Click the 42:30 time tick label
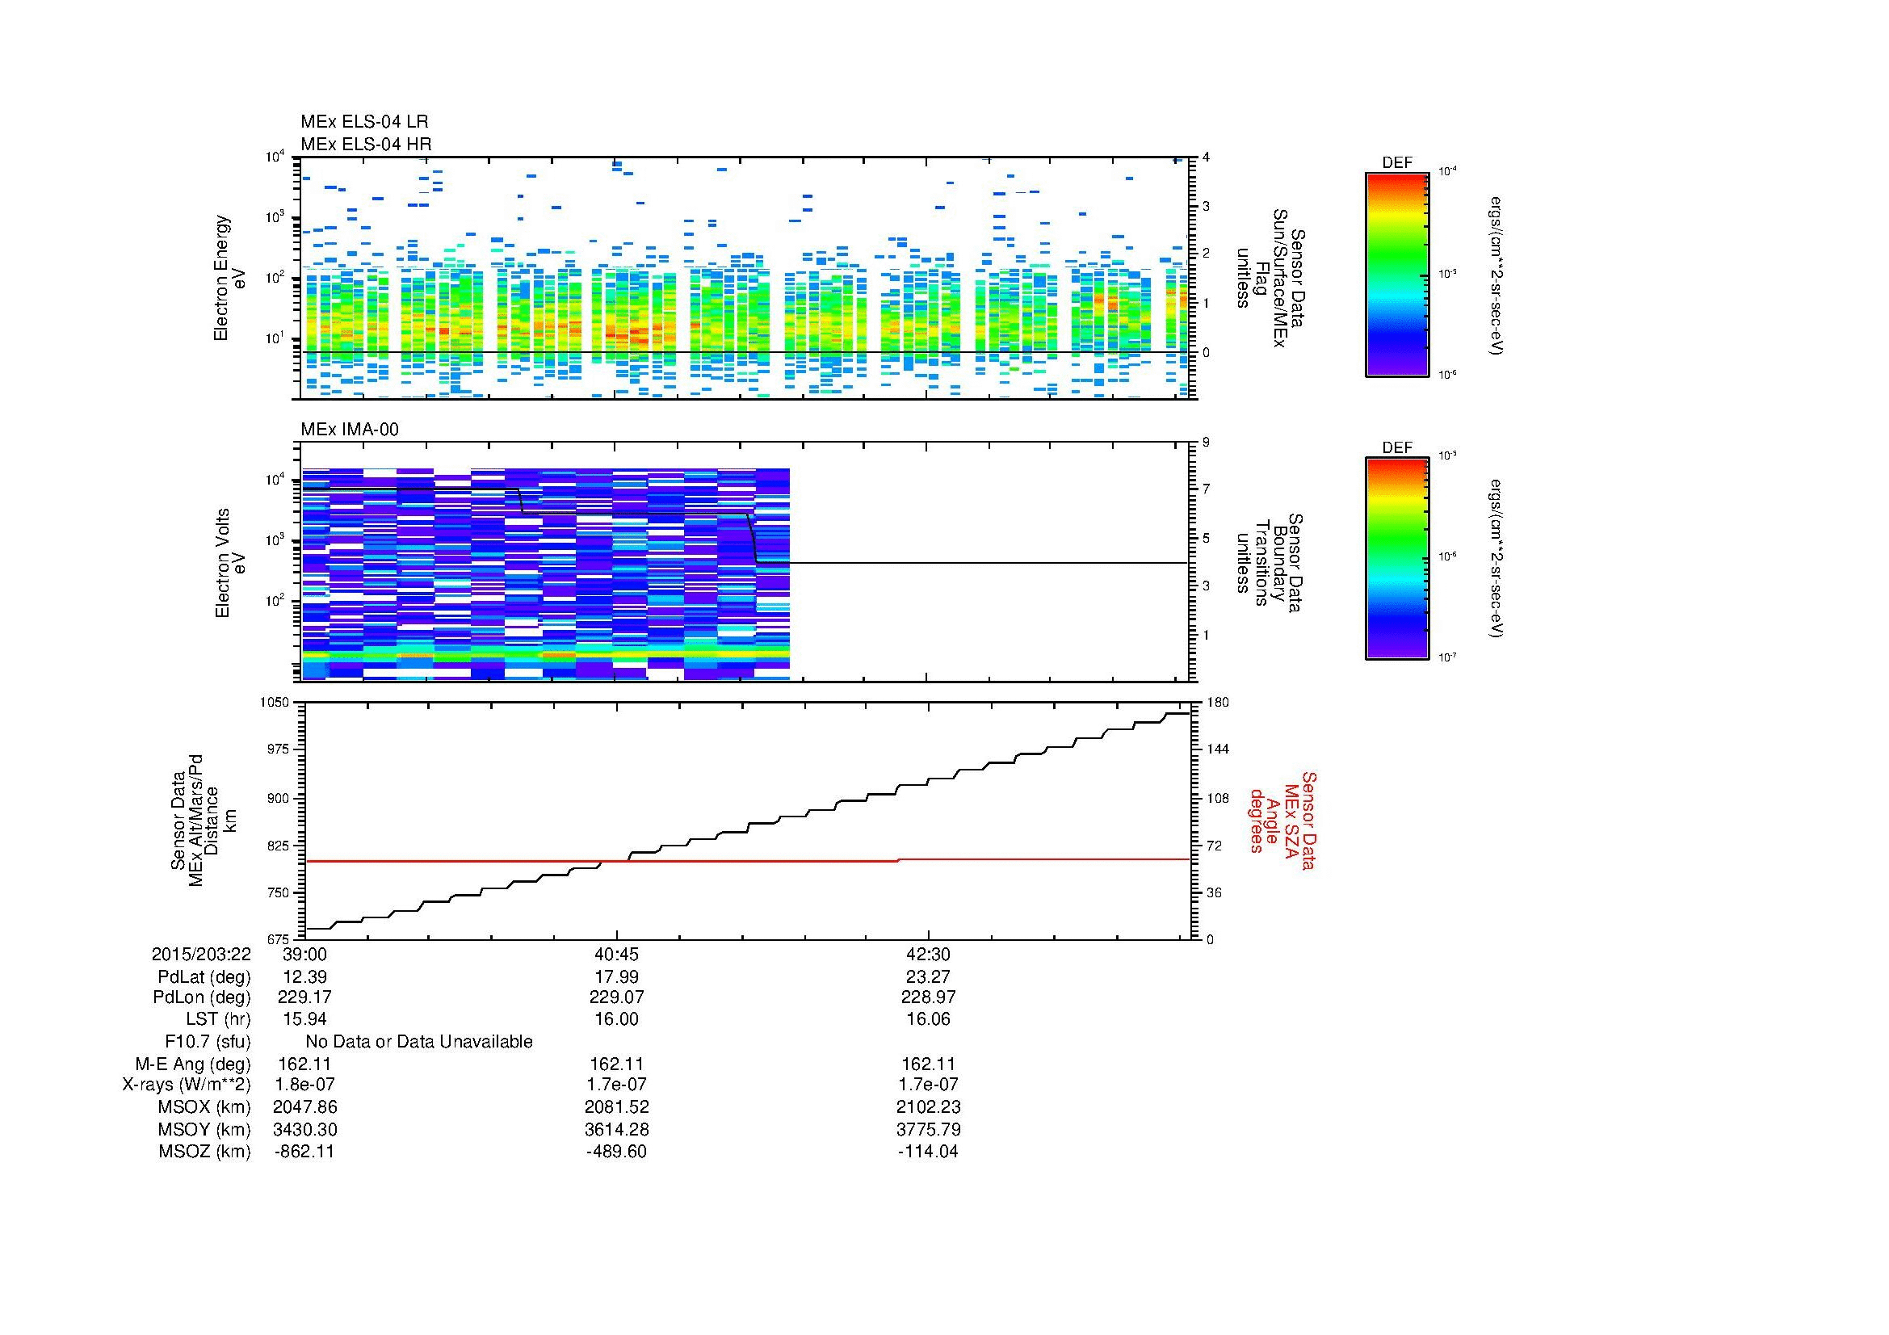Image resolution: width=1889 pixels, height=1335 pixels. point(929,955)
